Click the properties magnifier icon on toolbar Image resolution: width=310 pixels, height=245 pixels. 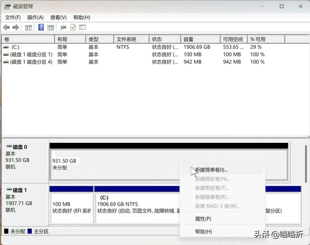(63, 27)
